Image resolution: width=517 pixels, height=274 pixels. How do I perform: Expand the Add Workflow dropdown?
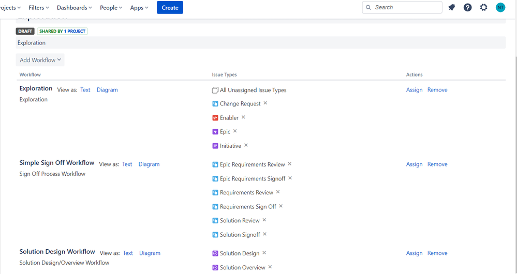click(40, 60)
